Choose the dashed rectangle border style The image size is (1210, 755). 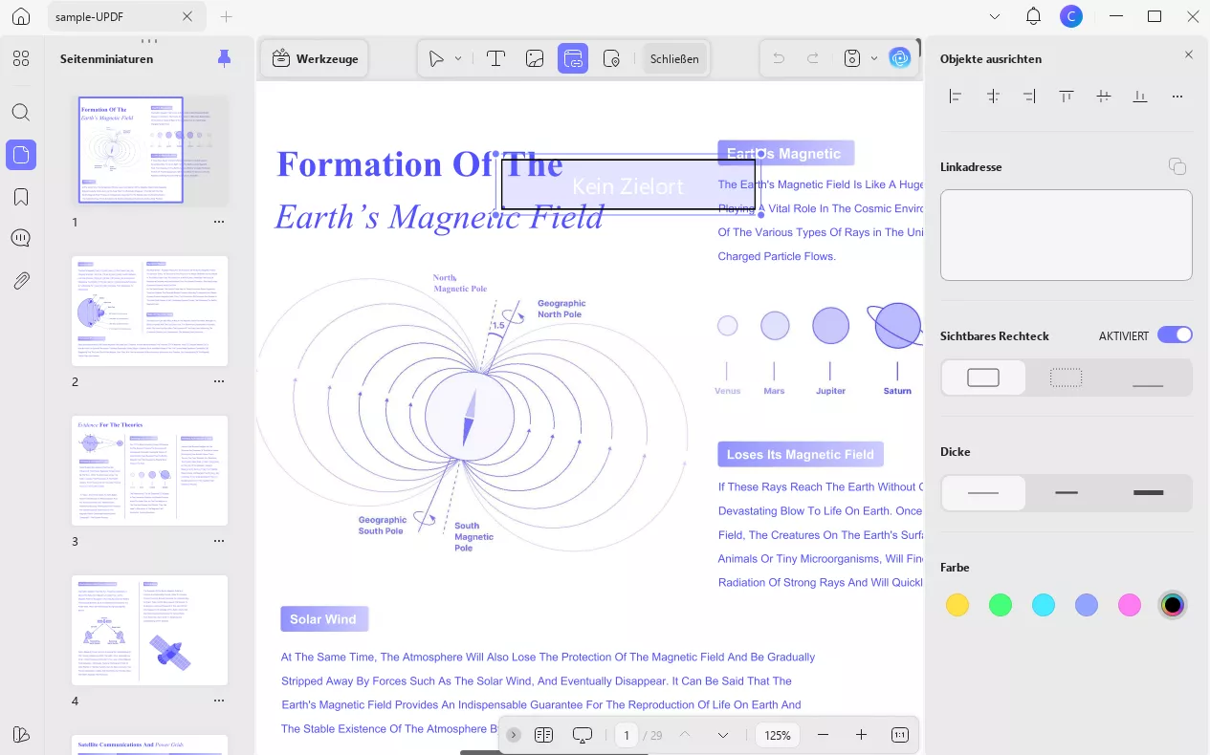pos(1066,377)
